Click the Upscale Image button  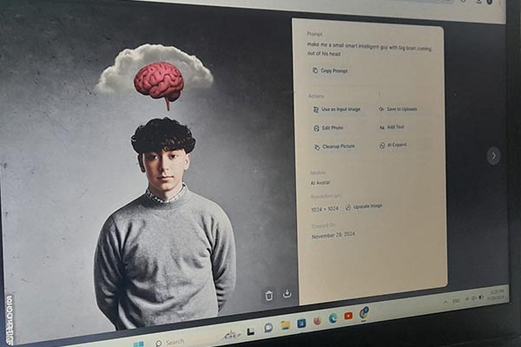[x=364, y=206]
